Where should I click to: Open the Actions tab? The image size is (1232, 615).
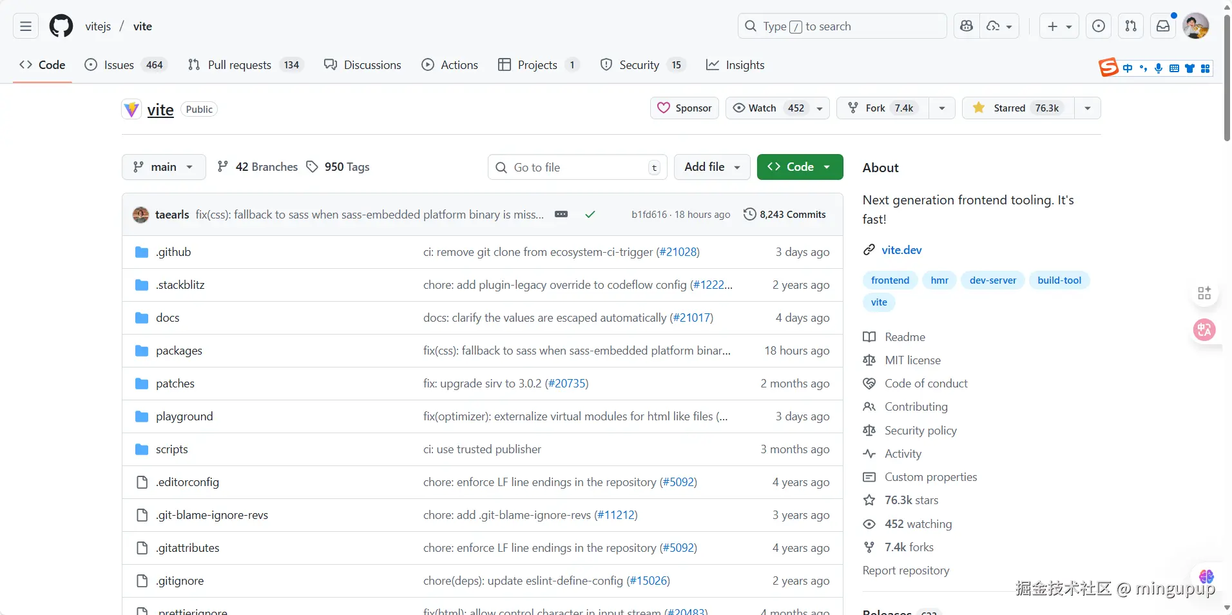click(450, 65)
